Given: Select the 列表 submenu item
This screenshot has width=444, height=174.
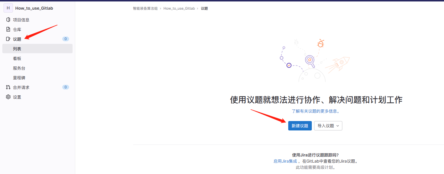Looking at the screenshot, I should (x=37, y=49).
